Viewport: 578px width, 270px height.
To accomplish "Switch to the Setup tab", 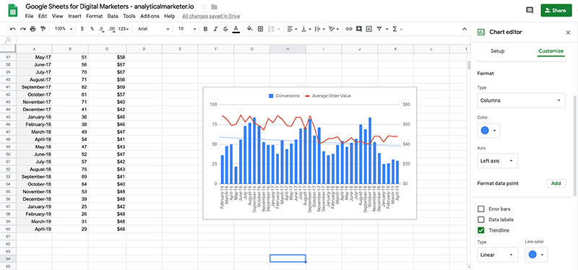I will coord(497,51).
